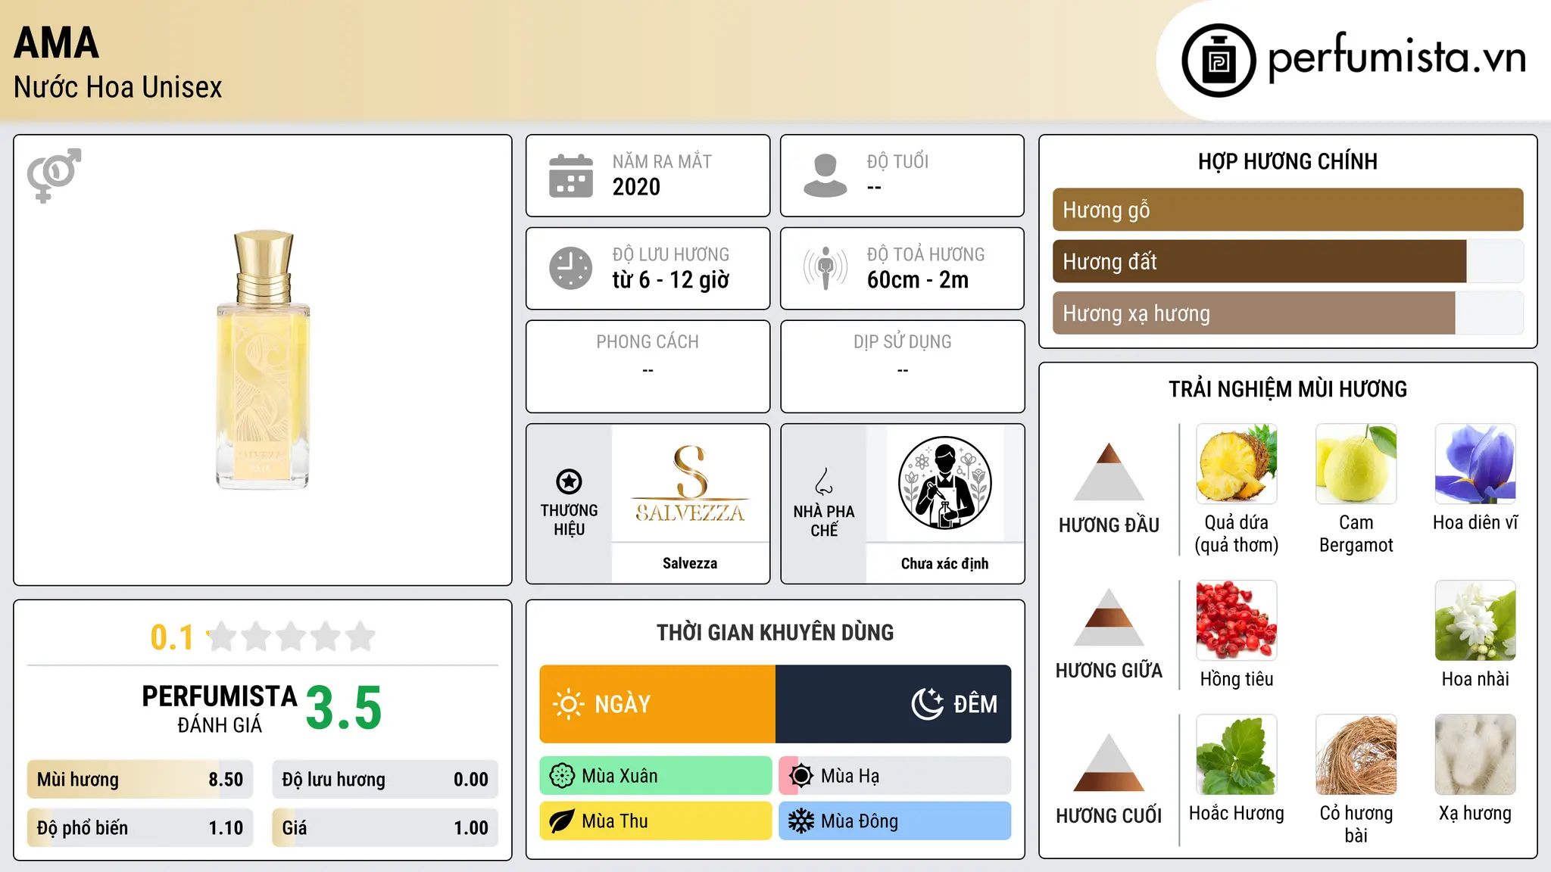1551x872 pixels.
Task: Select the Hồng tiêu pink pepper image
Action: coord(1237,621)
